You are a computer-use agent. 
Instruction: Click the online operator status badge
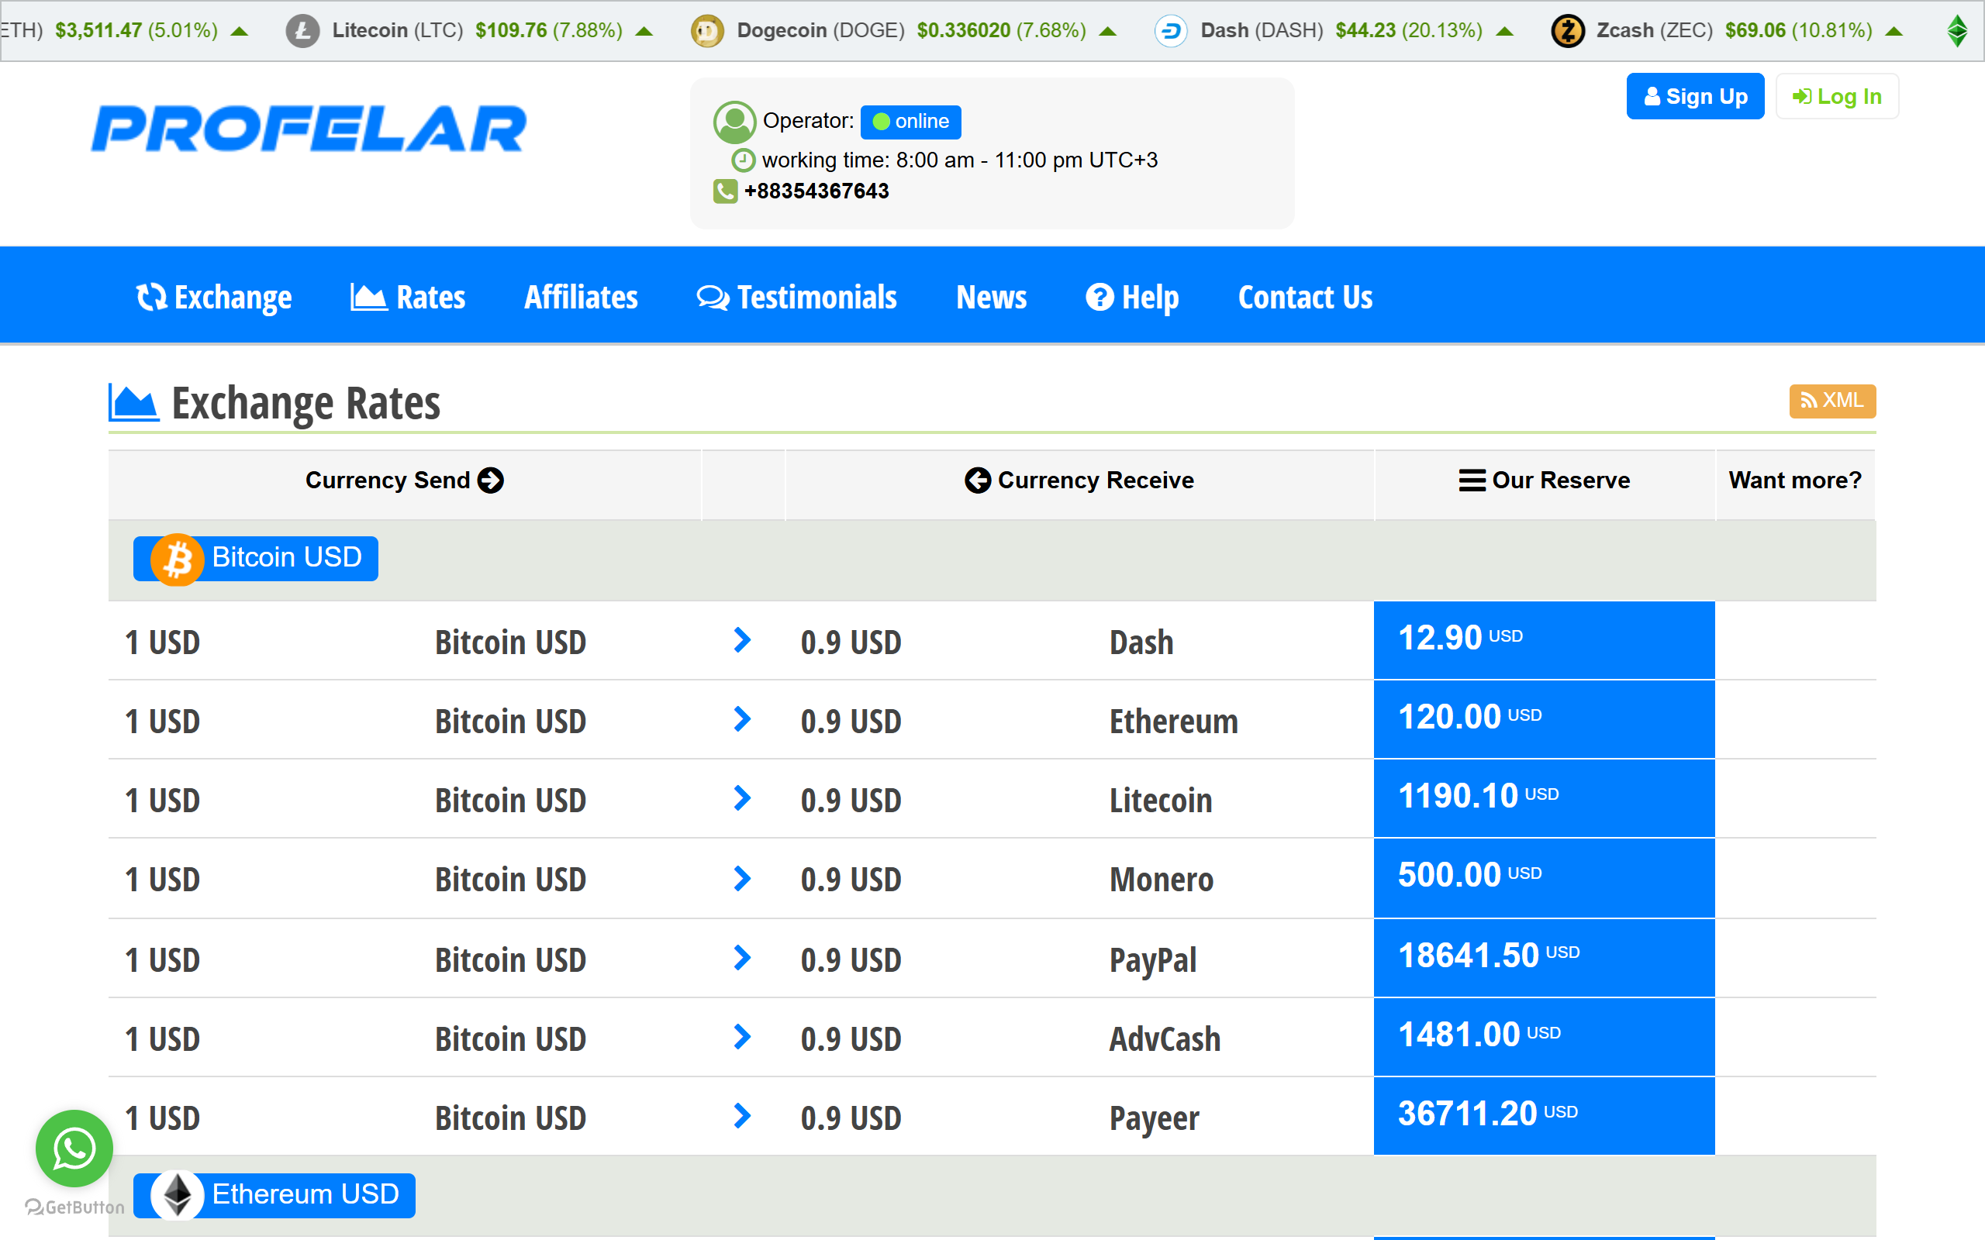(x=910, y=122)
